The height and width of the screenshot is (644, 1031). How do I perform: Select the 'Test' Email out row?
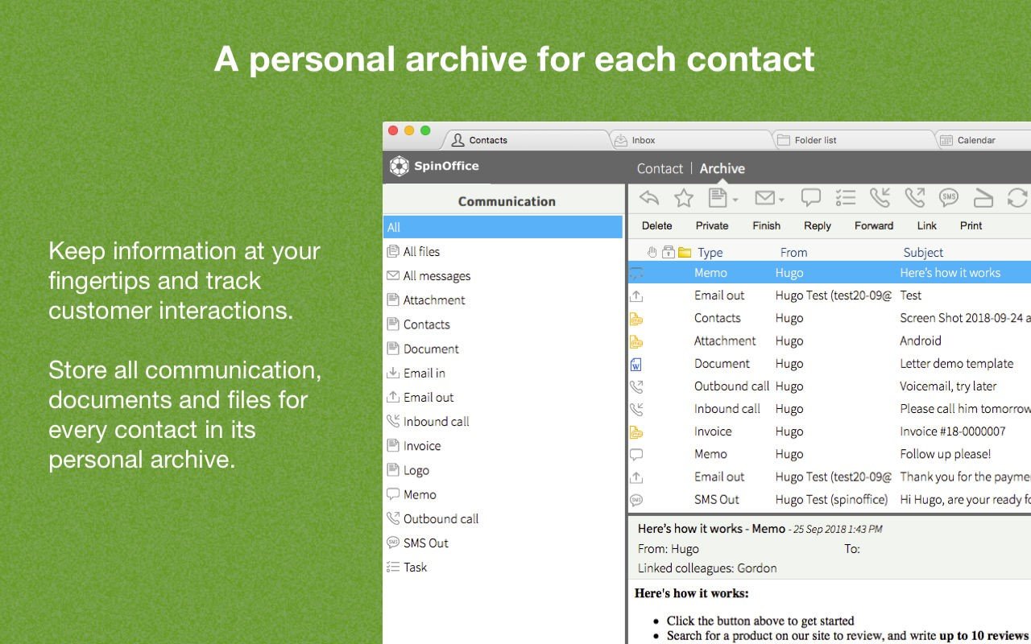(829, 295)
